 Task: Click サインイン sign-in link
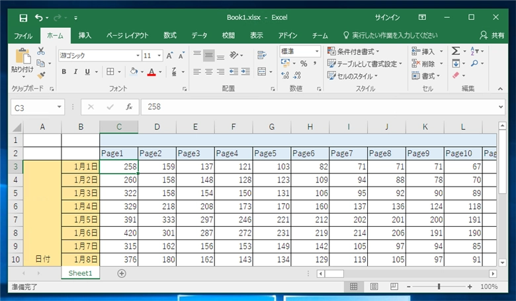click(387, 17)
